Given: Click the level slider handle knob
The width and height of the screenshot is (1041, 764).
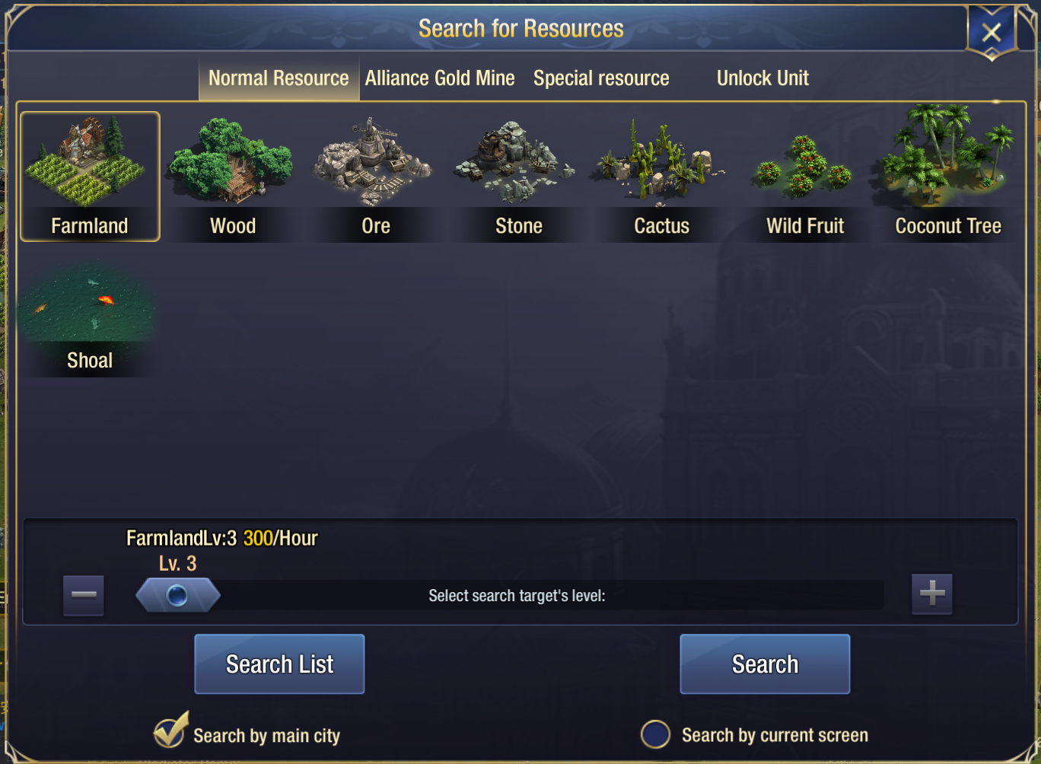Looking at the screenshot, I should click(x=177, y=595).
